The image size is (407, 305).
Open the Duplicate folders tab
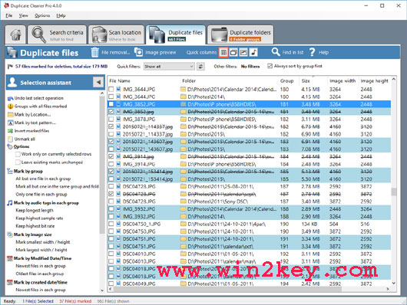point(240,34)
